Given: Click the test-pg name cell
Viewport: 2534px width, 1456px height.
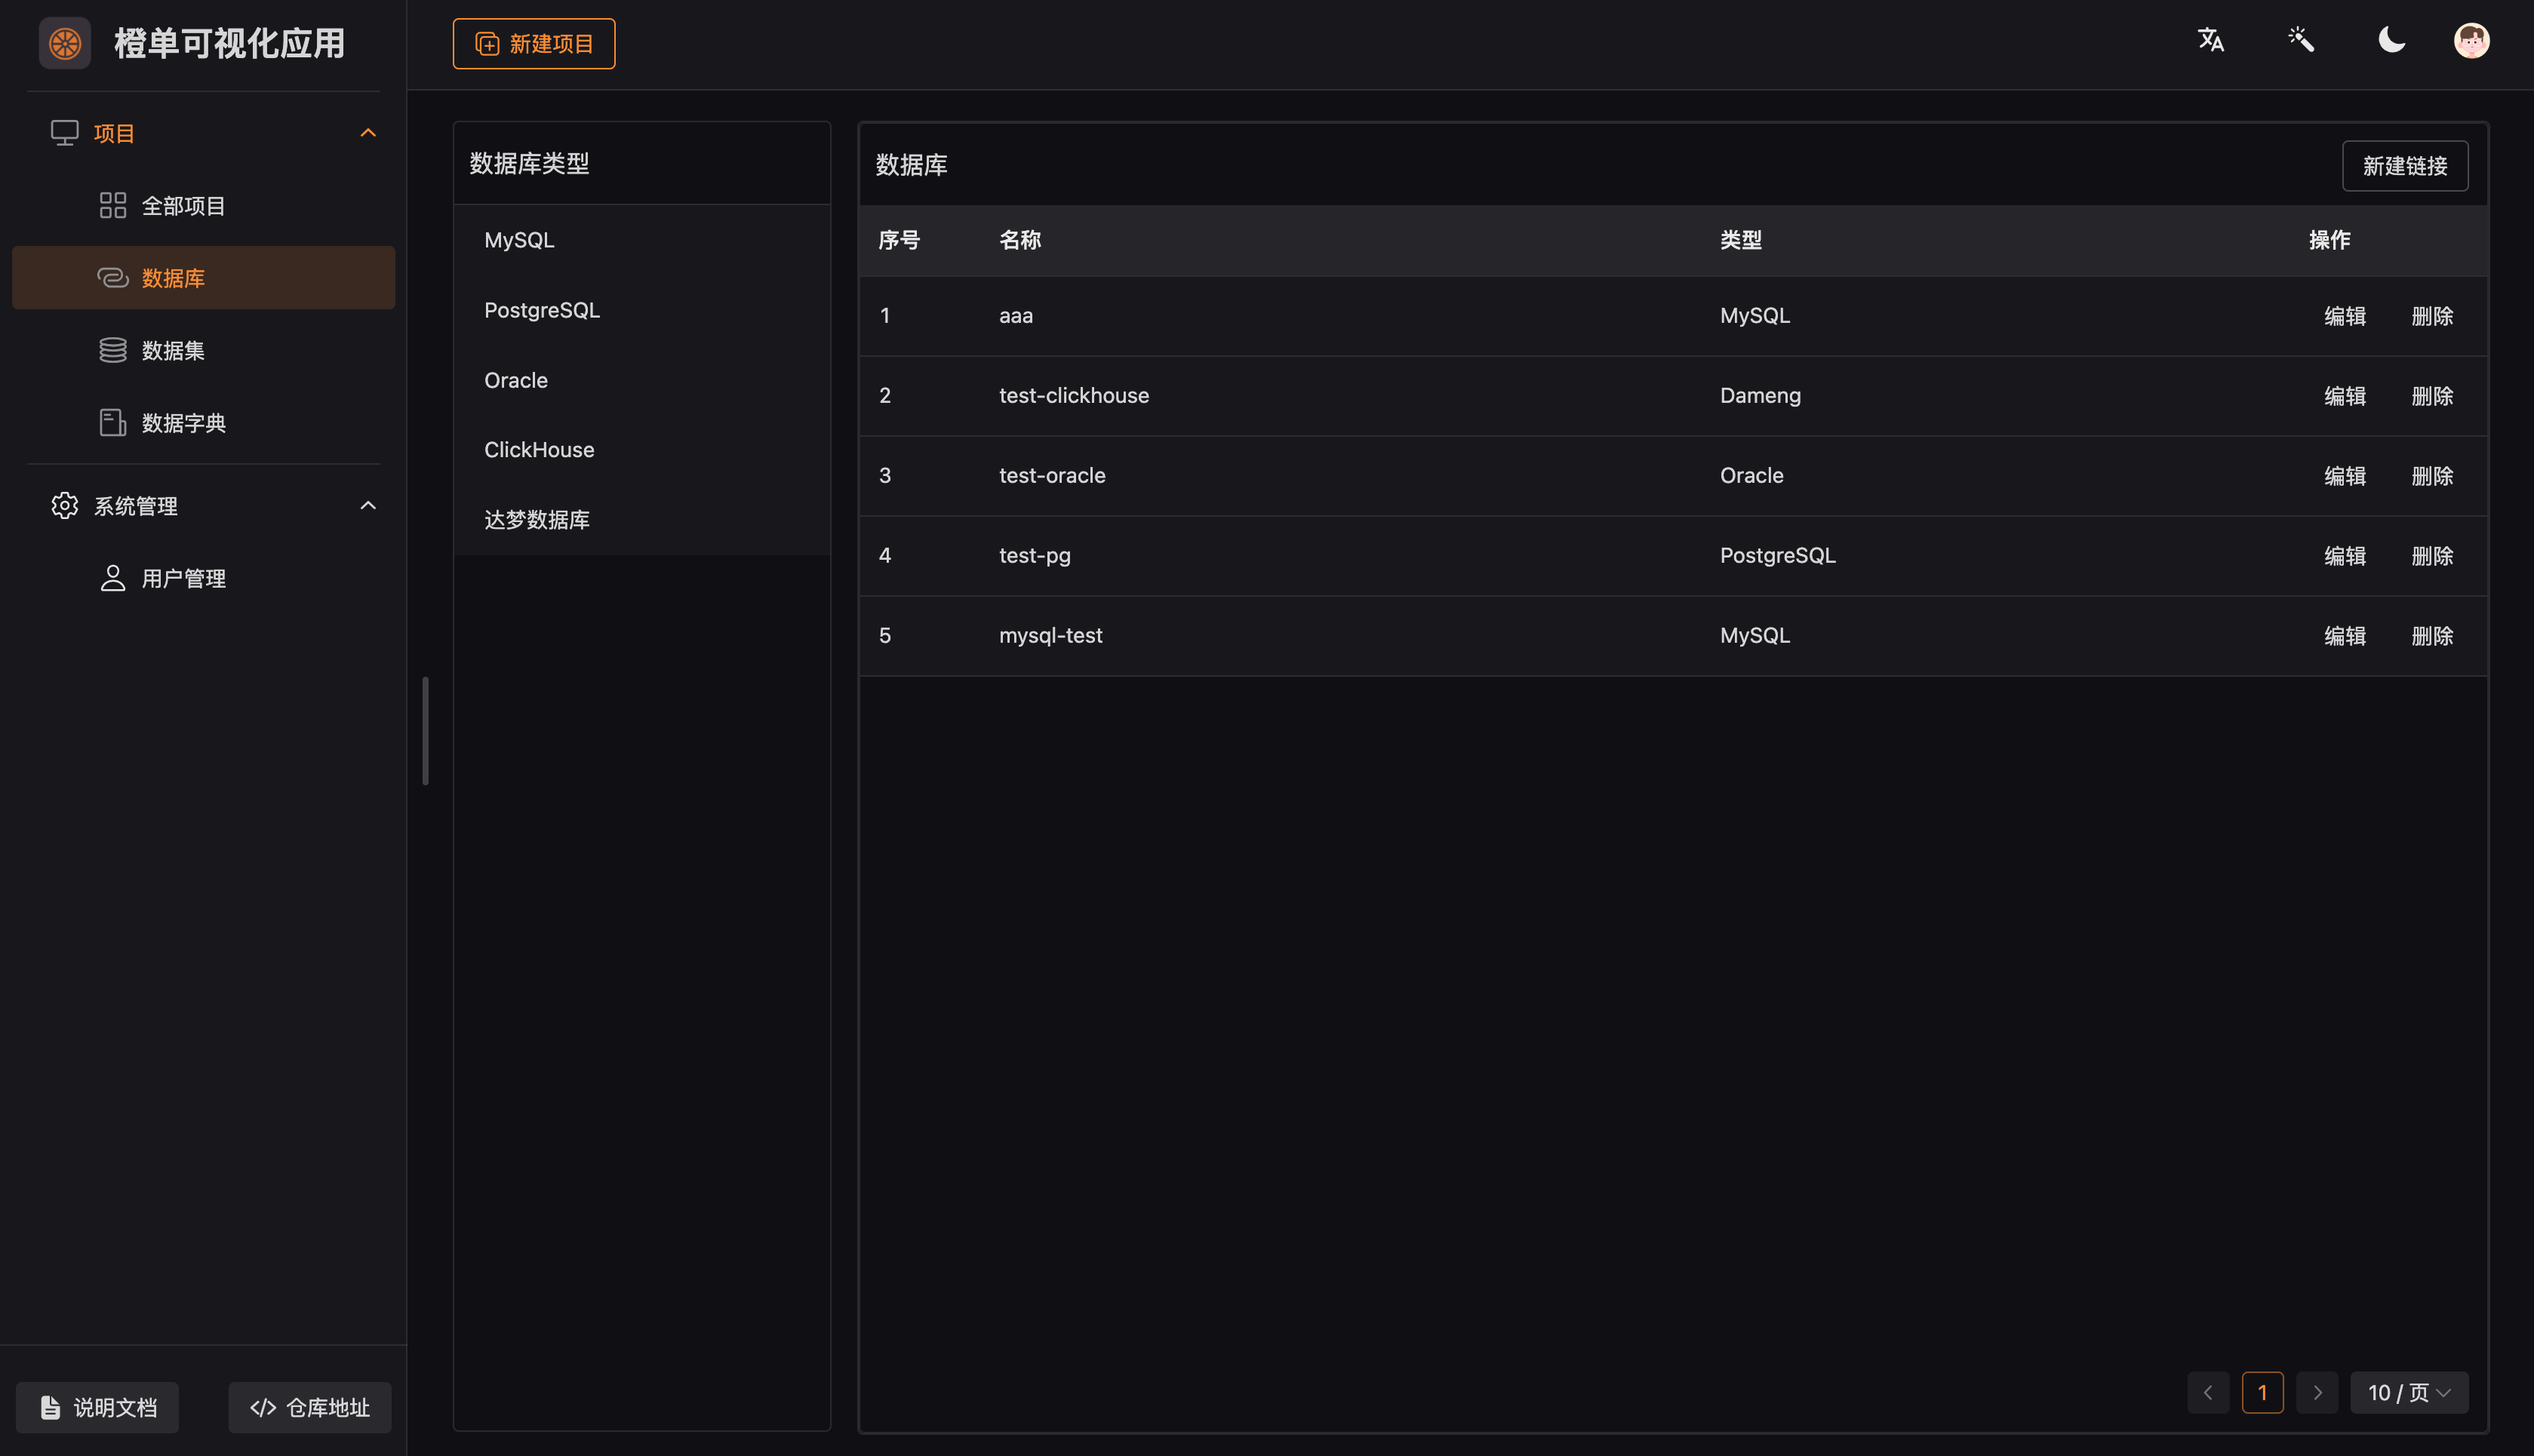Looking at the screenshot, I should point(1034,555).
